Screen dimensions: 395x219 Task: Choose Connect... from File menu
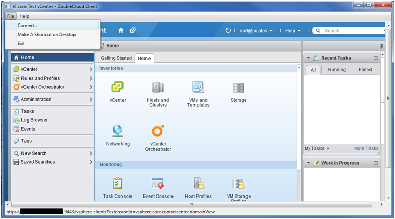(x=53, y=25)
